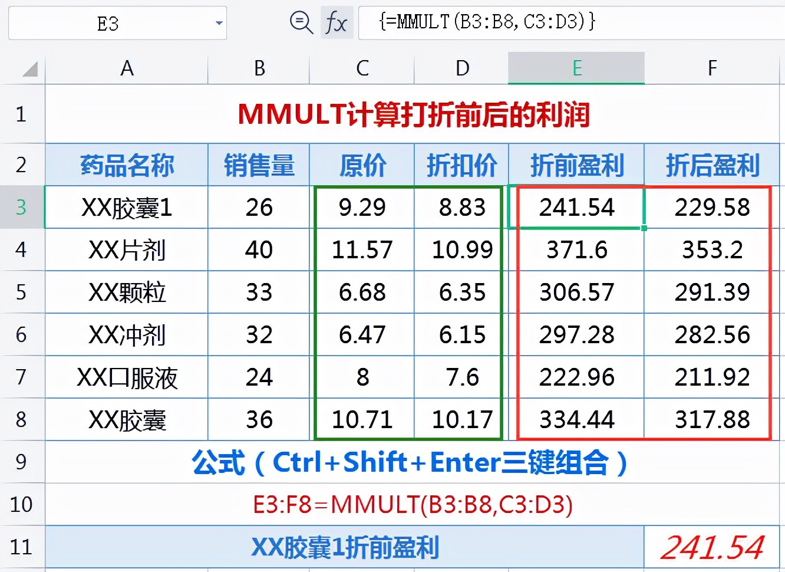Select original price cell 6.68

tap(362, 292)
